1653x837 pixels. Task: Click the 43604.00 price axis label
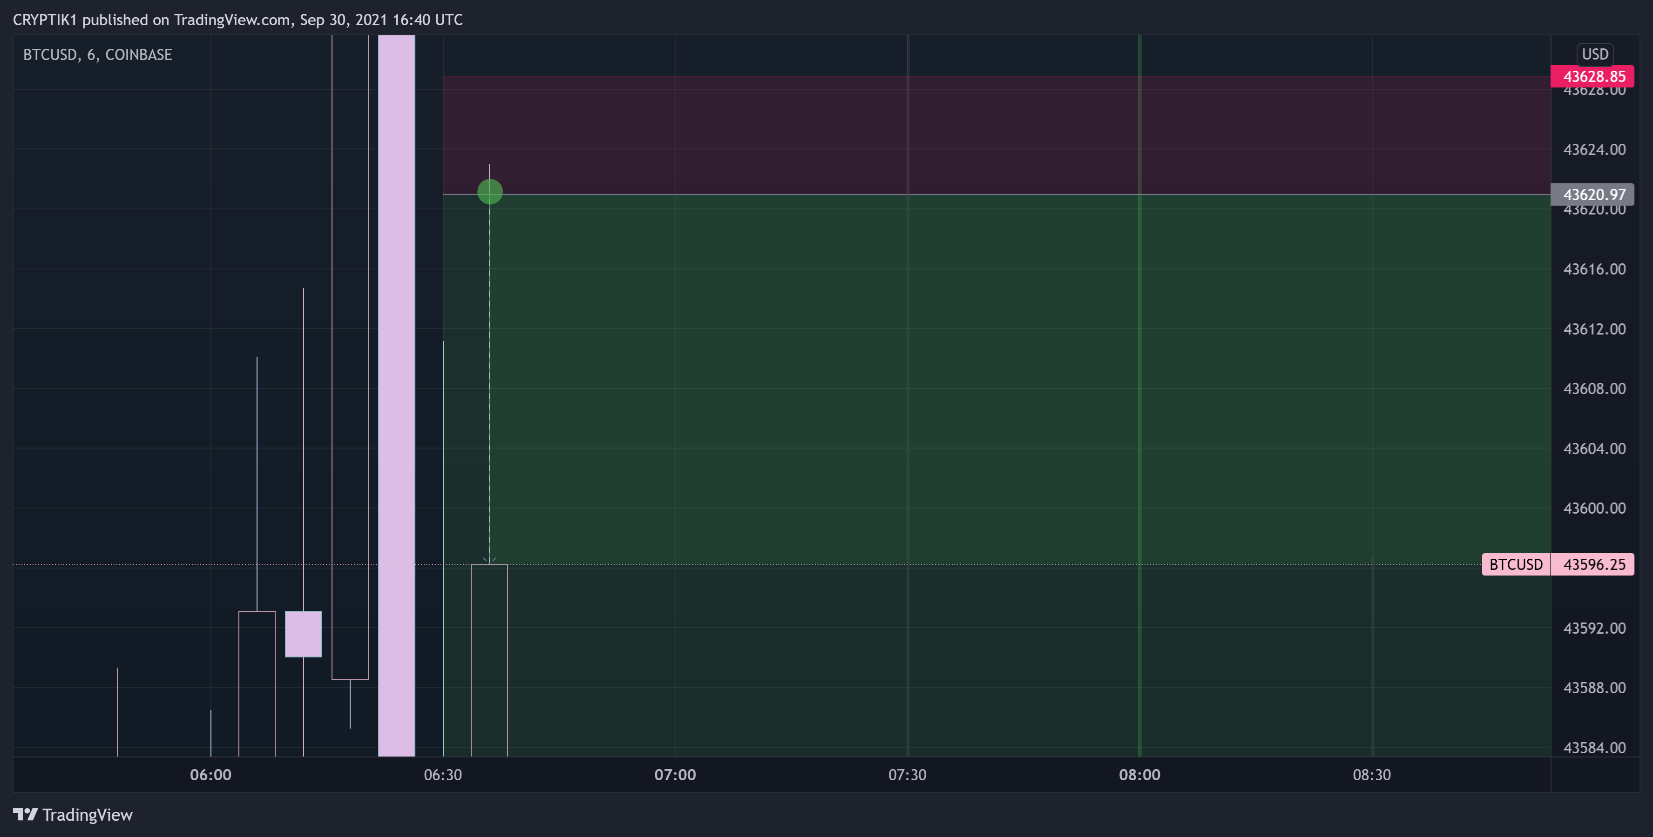[x=1595, y=449]
